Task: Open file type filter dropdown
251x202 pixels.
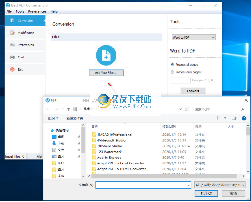Action: point(220,185)
